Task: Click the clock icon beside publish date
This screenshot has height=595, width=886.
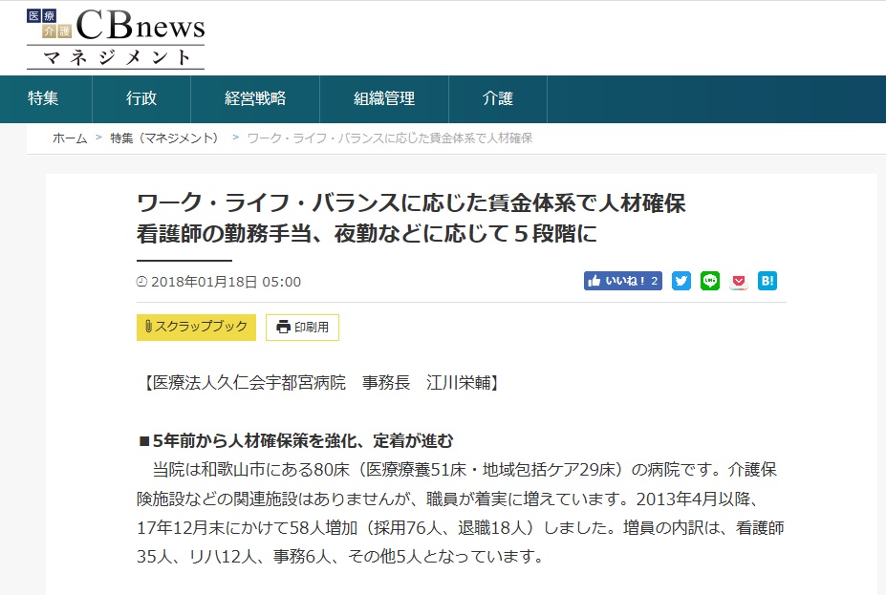Action: (x=141, y=281)
